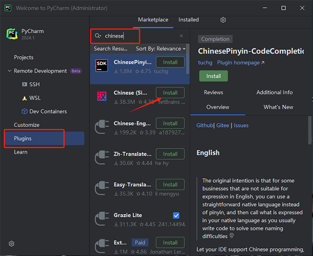Click the search magnifier icon
313x256 pixels.
98,36
